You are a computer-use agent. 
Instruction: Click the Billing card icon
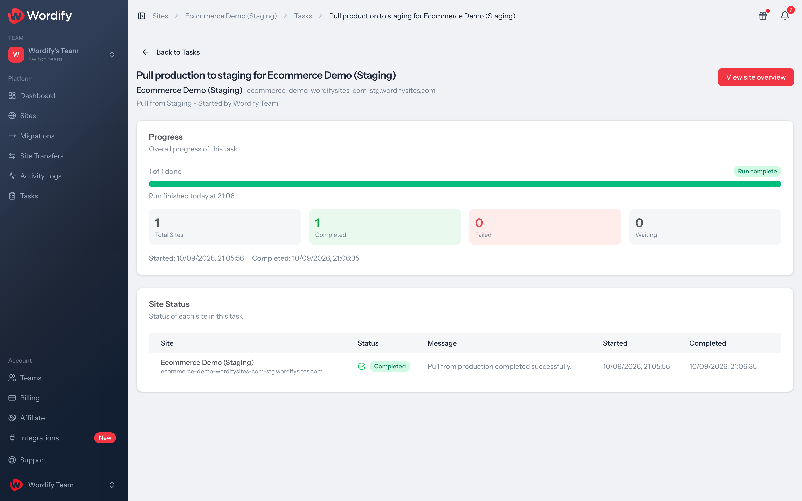click(12, 398)
